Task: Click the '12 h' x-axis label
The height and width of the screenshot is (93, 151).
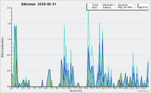Action: tap(80, 88)
